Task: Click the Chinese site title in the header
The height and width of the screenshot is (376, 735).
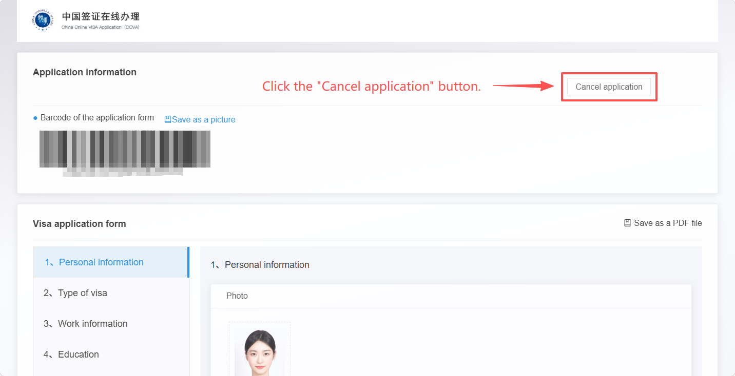Action: 101,17
